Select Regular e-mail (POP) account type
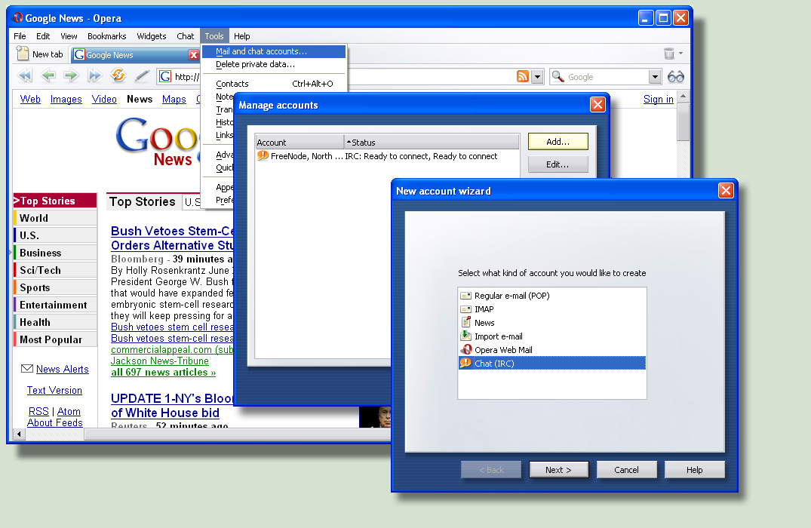This screenshot has width=811, height=528. (x=552, y=295)
